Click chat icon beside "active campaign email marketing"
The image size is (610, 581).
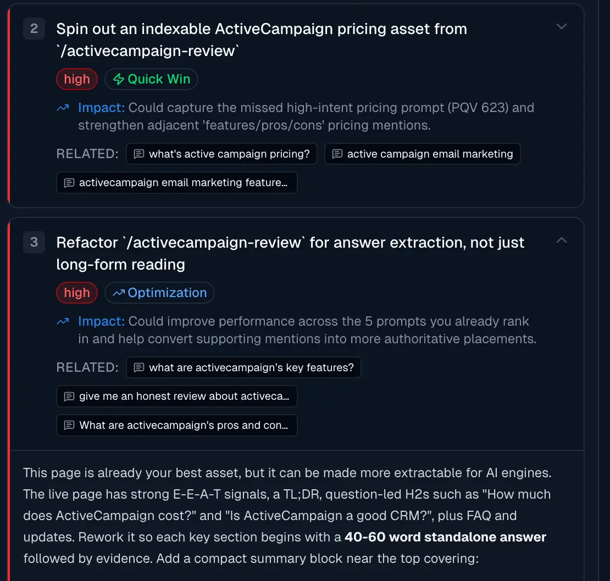point(337,154)
